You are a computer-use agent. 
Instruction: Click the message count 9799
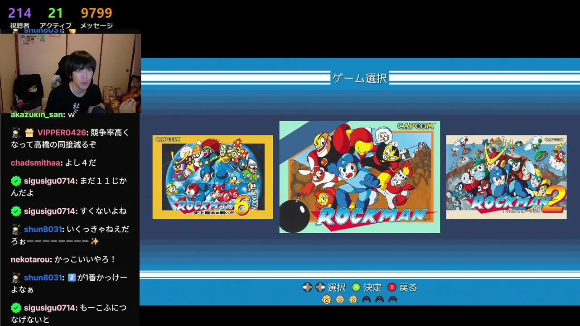(x=97, y=13)
